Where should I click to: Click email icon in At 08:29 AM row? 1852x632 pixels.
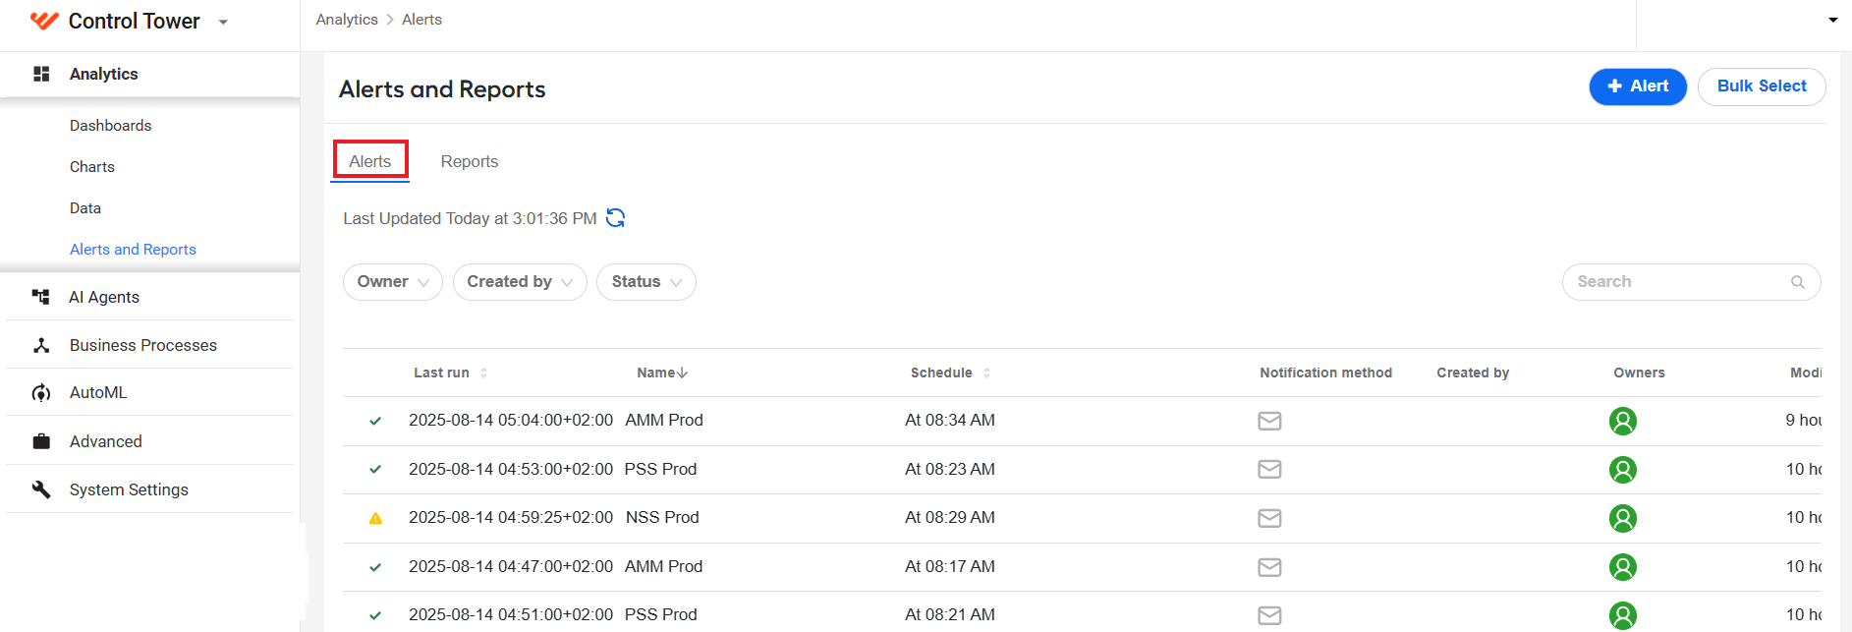(x=1269, y=518)
